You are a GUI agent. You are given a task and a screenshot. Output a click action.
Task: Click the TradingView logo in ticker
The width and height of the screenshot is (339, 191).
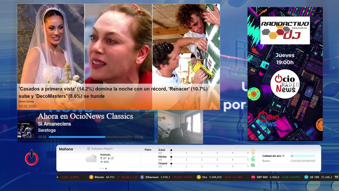coord(337,177)
